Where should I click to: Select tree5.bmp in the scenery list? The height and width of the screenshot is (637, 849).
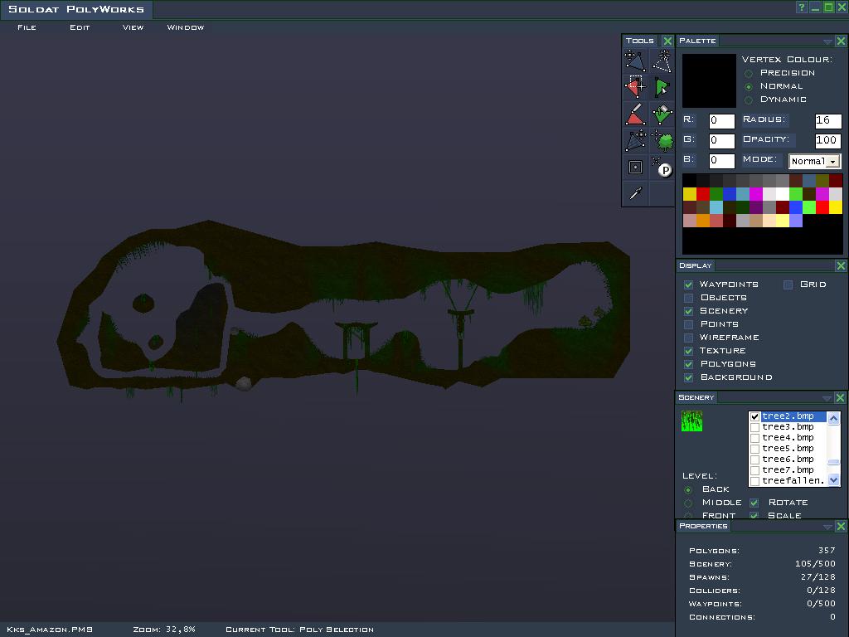click(788, 449)
